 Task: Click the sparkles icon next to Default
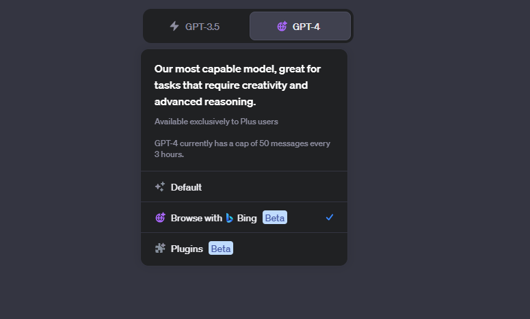160,186
